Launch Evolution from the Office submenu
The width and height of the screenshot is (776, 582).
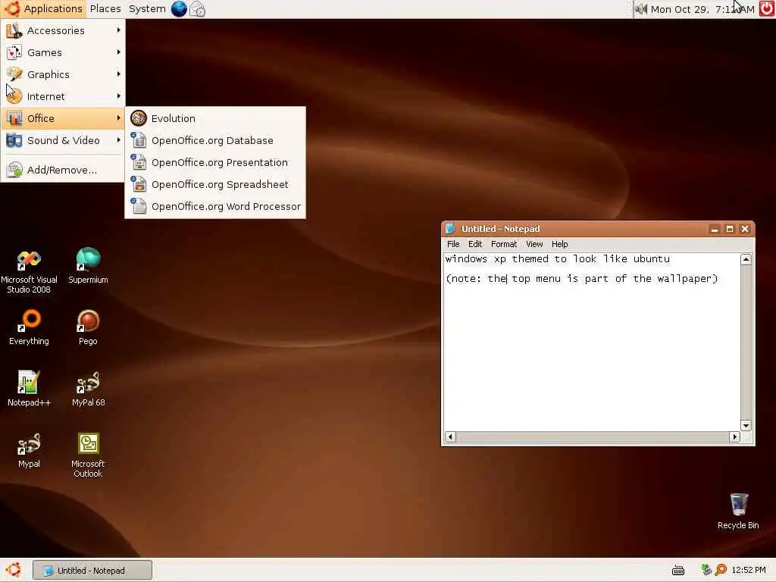[x=215, y=118]
